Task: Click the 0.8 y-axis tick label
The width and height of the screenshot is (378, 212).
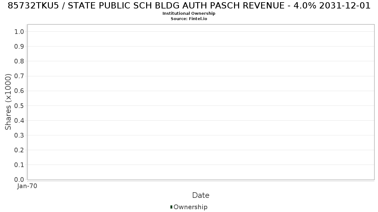Action: tap(19, 61)
